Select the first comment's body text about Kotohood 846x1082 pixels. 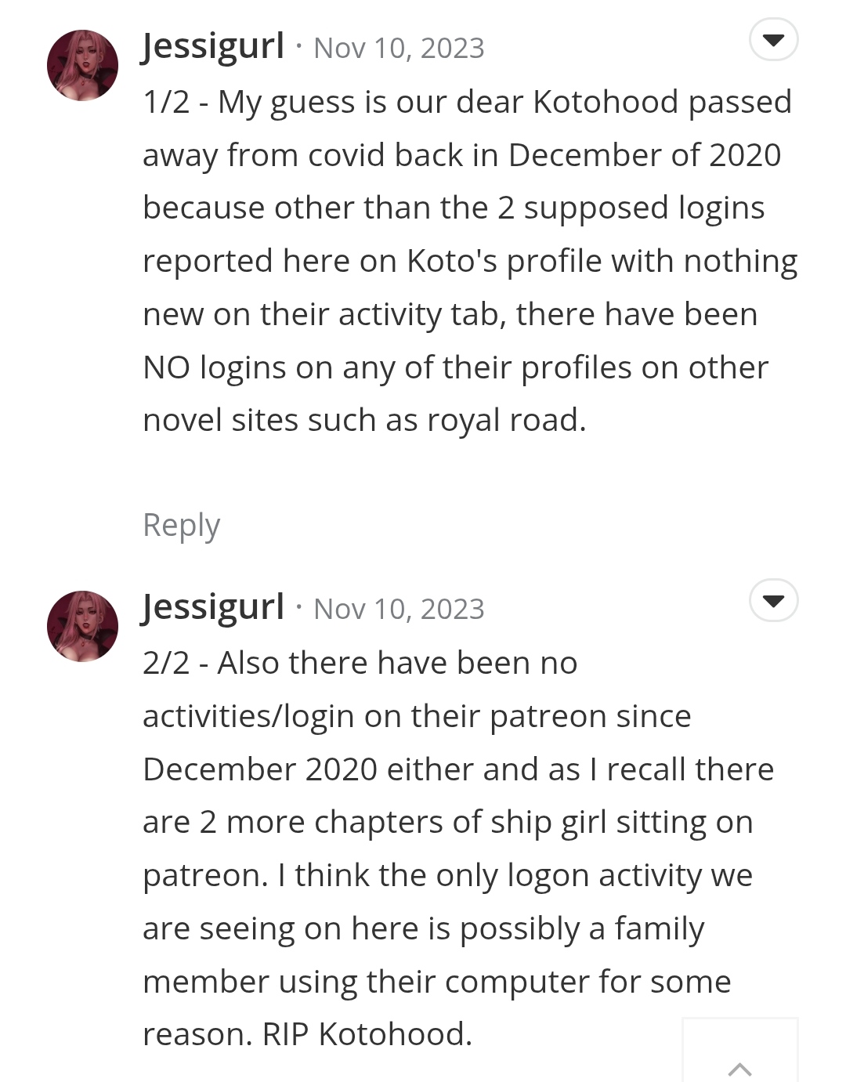[x=469, y=261]
